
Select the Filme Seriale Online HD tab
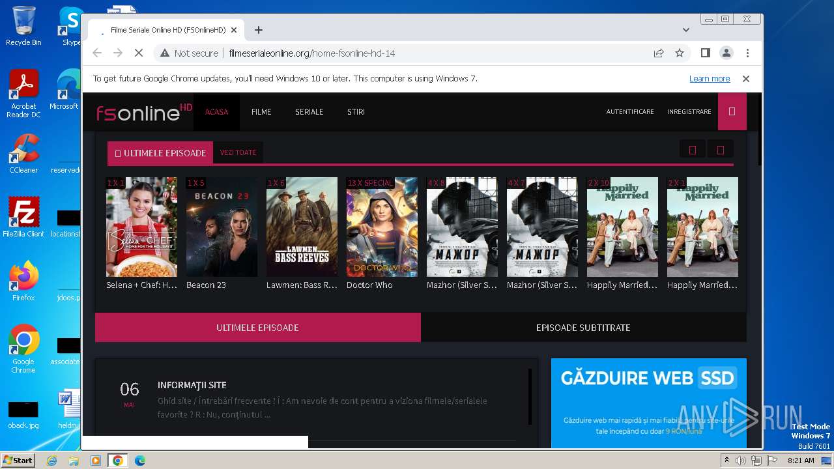click(x=166, y=30)
